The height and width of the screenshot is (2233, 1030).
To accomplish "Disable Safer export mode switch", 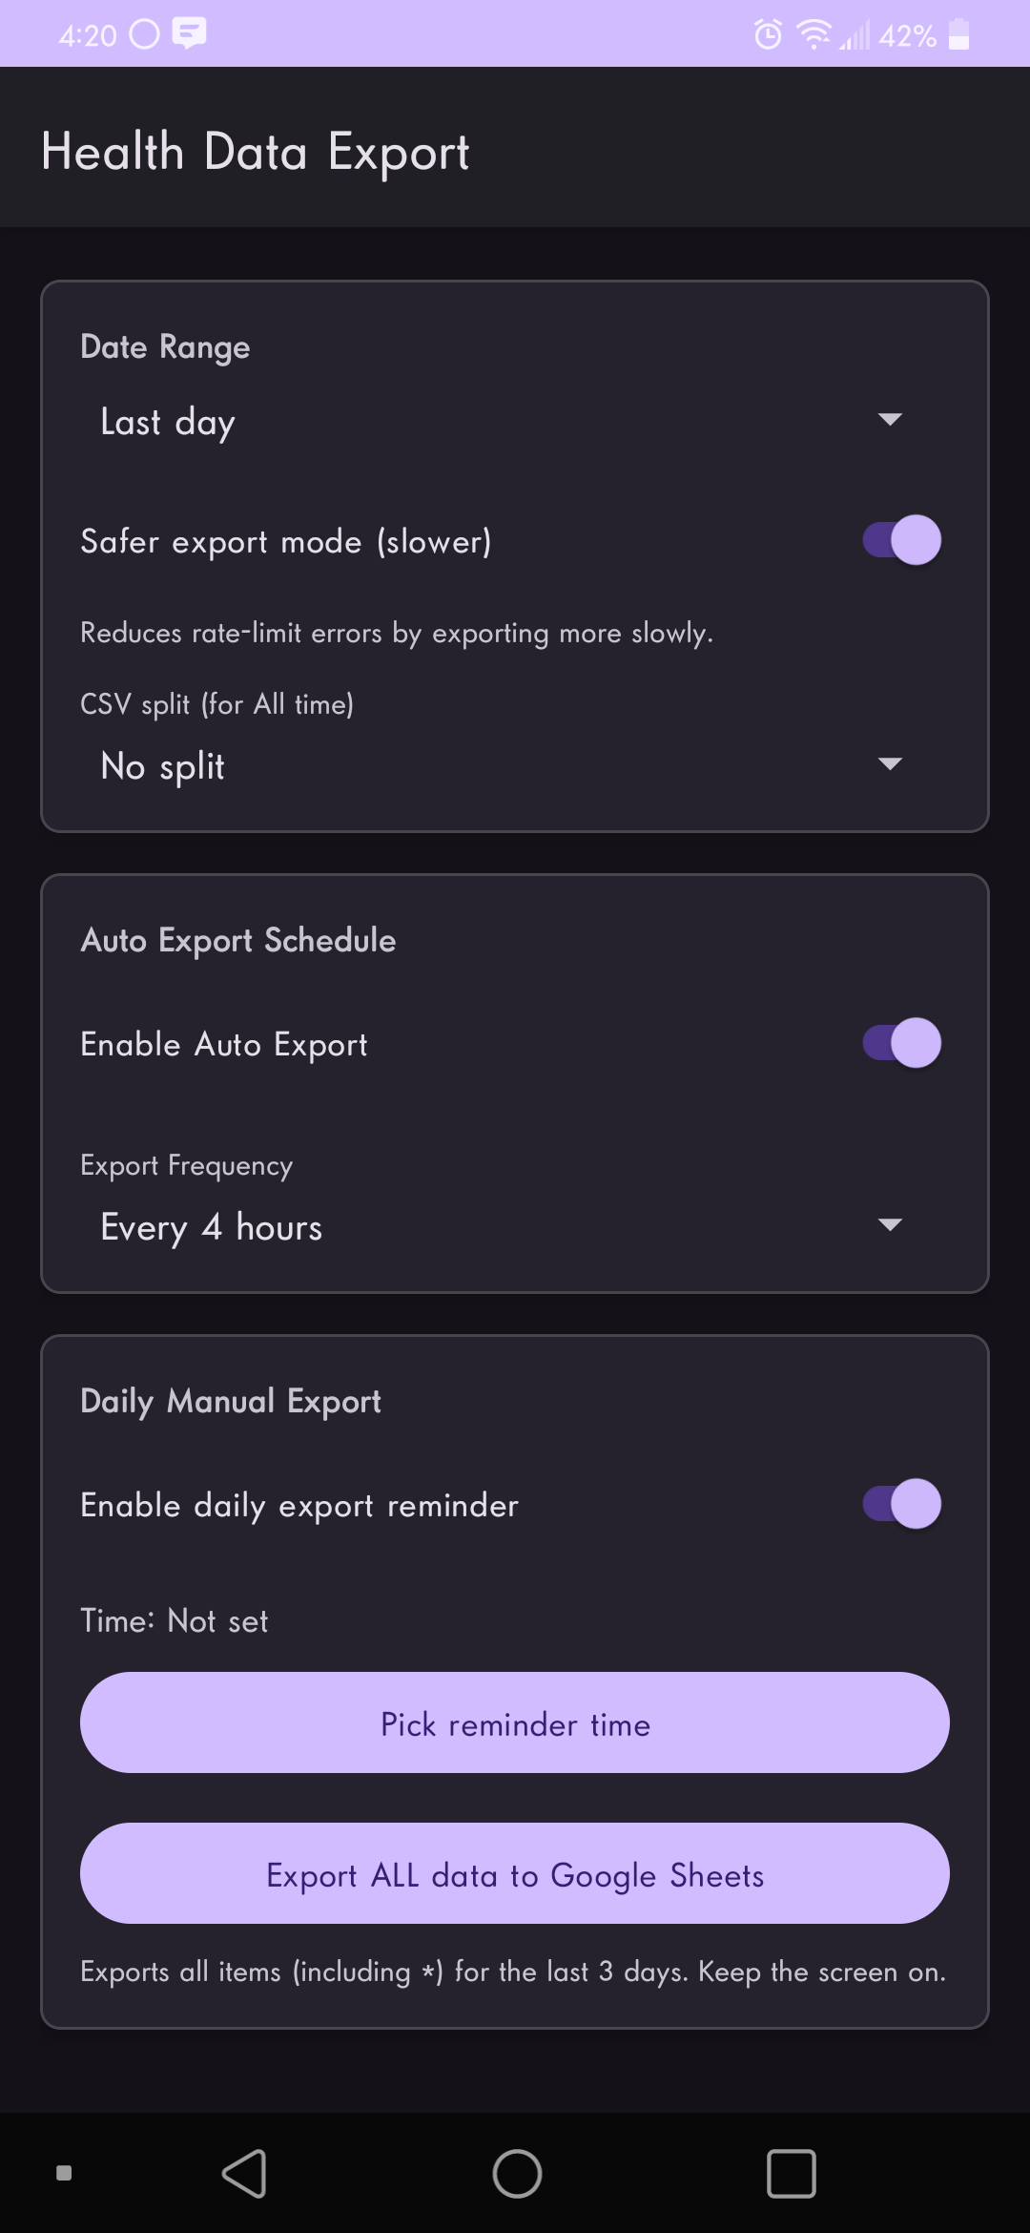I will click(901, 540).
